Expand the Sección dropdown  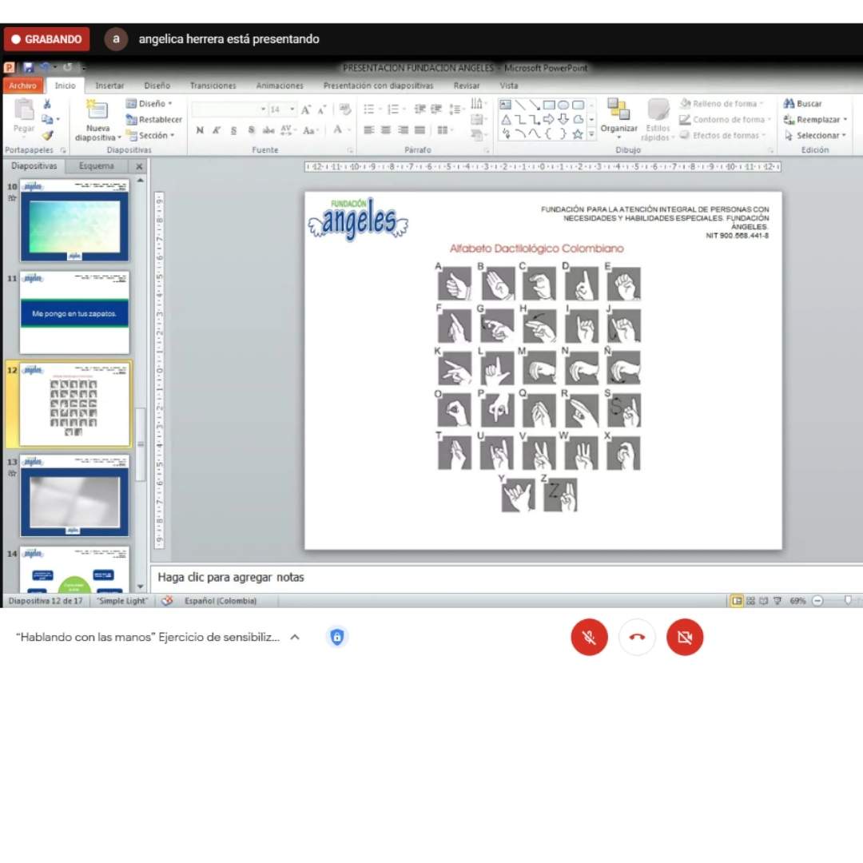[x=149, y=135]
